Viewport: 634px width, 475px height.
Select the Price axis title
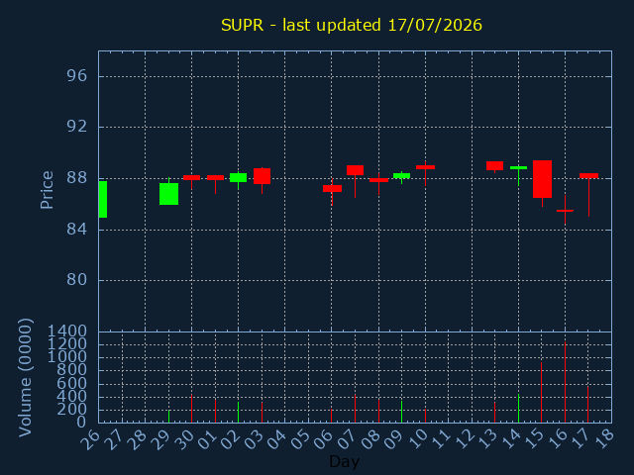click(x=47, y=190)
